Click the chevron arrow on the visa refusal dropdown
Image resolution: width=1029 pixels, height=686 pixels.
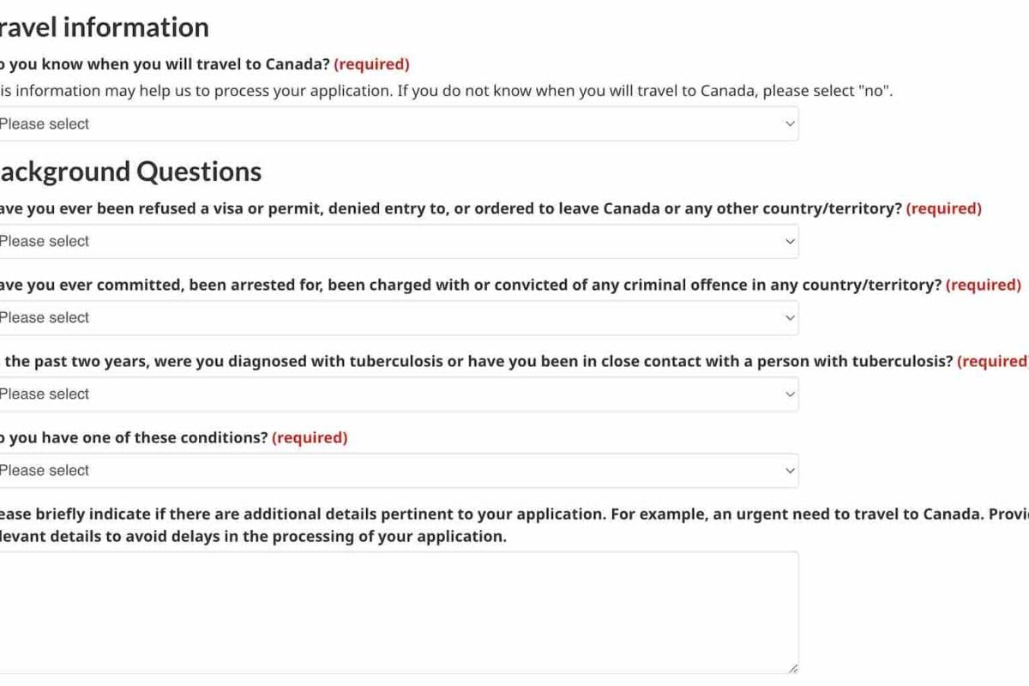(x=790, y=241)
